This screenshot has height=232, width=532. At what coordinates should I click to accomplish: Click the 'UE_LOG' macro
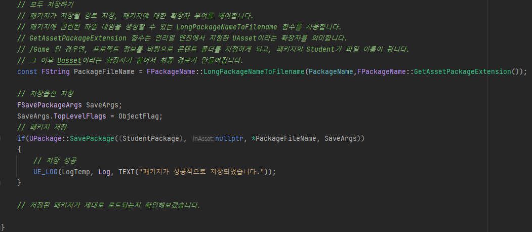46,172
